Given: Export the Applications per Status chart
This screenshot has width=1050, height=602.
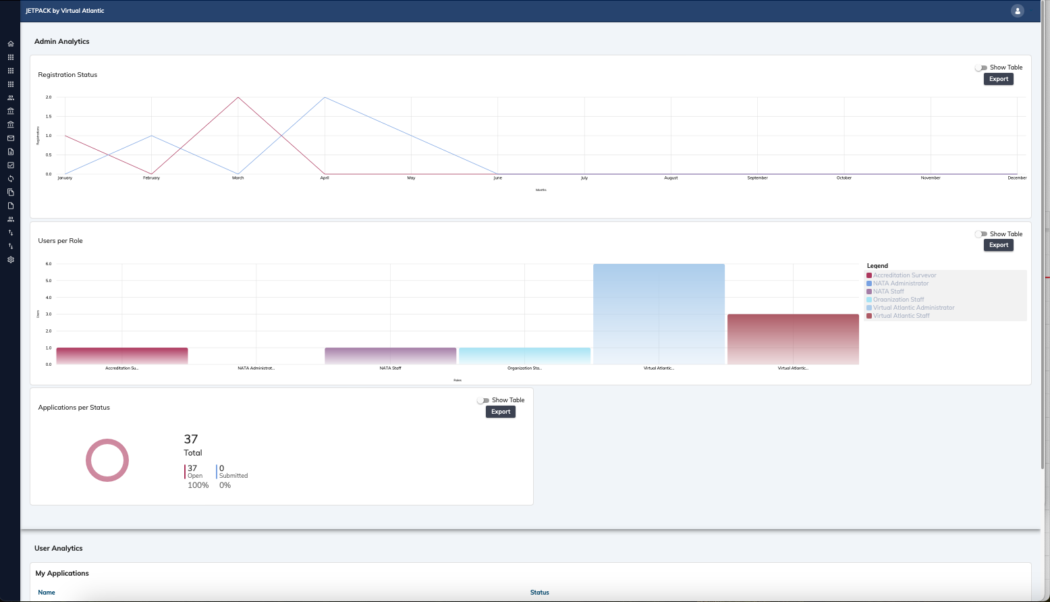Looking at the screenshot, I should pyautogui.click(x=501, y=412).
